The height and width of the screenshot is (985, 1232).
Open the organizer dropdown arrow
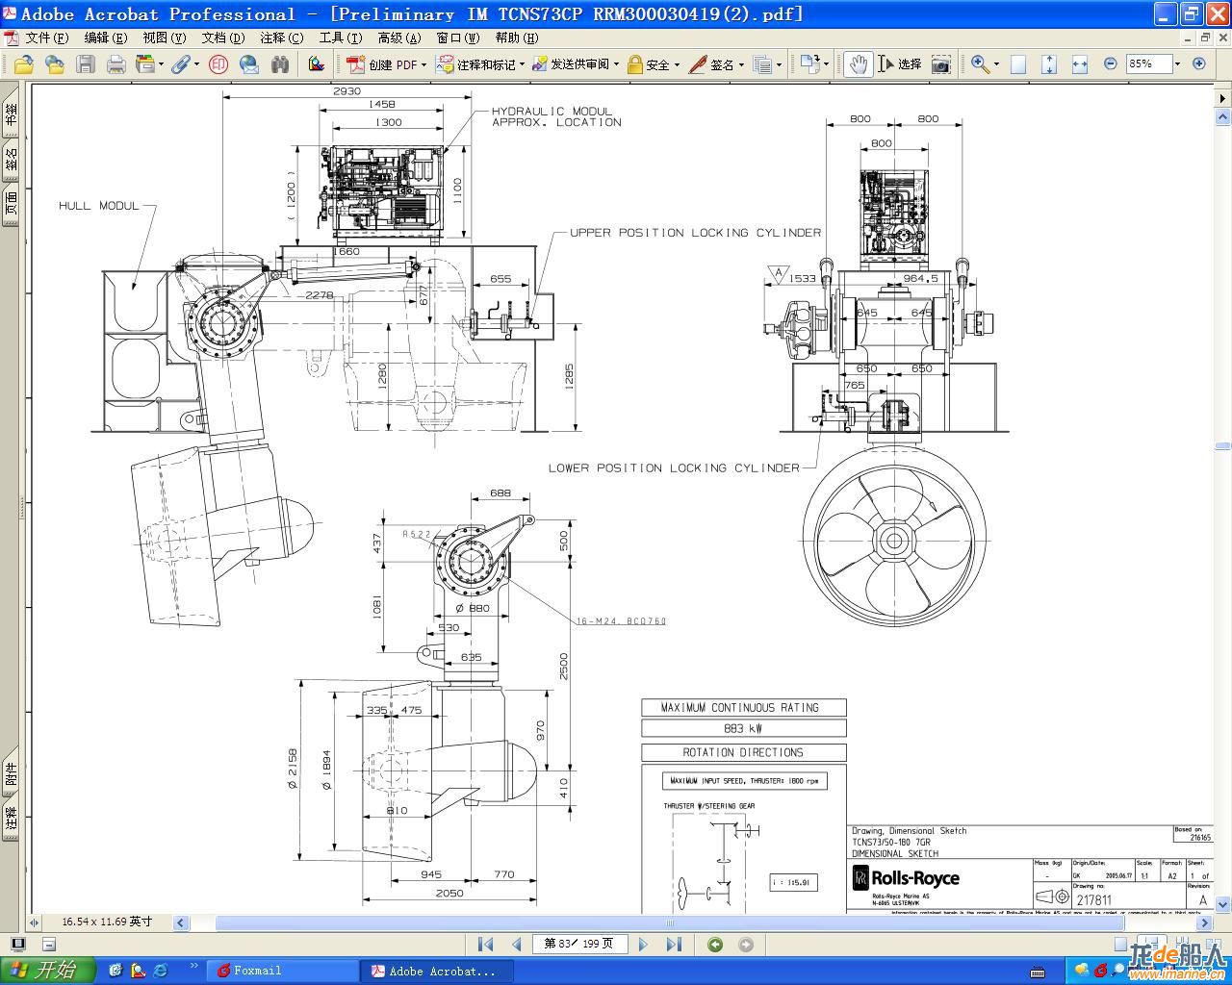click(161, 64)
